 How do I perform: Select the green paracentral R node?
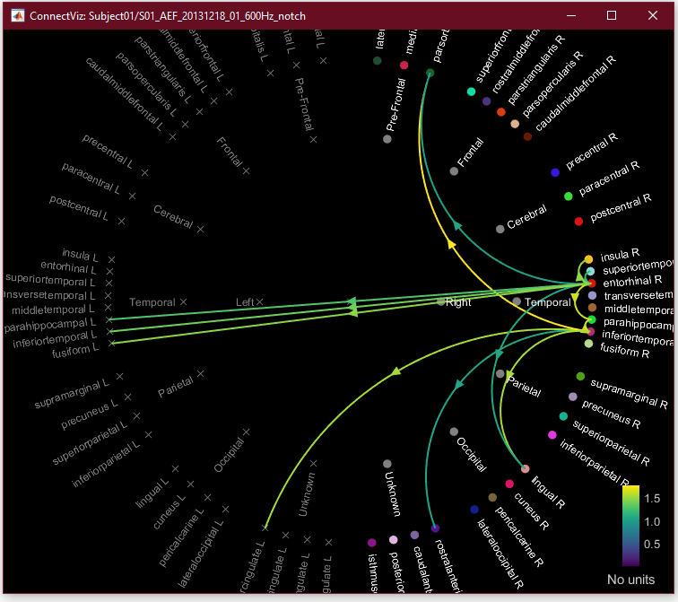[568, 196]
